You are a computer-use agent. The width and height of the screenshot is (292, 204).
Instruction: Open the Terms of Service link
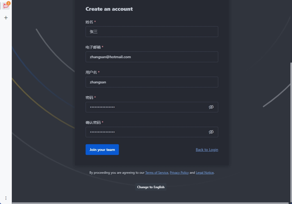pos(156,173)
